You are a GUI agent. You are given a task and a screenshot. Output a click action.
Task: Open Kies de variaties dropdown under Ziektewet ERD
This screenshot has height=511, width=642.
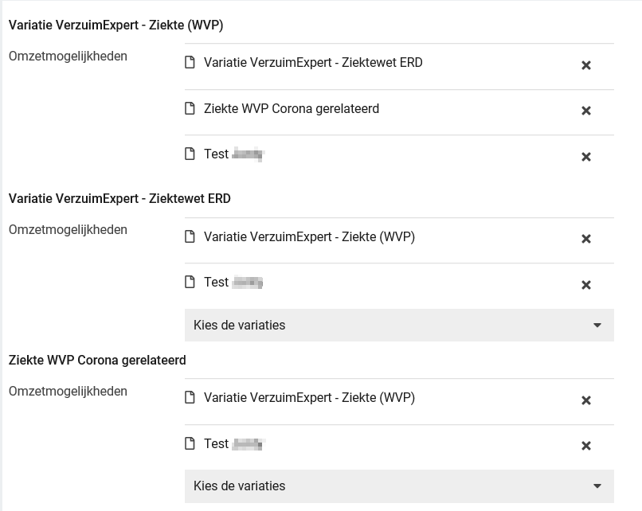coord(399,325)
